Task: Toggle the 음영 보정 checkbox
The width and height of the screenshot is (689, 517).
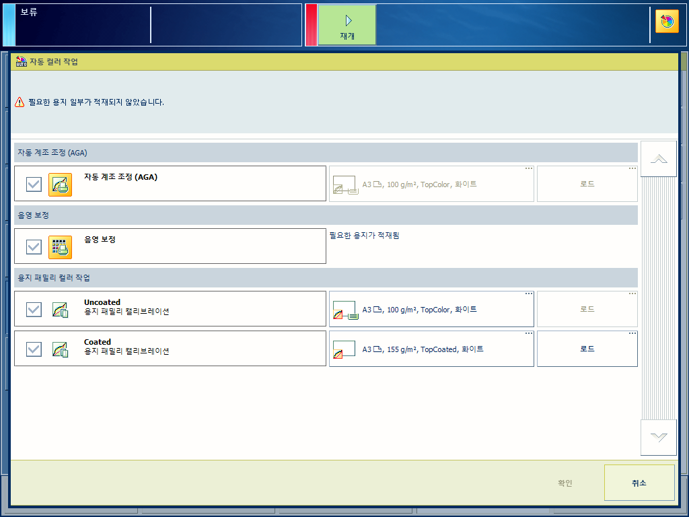Action: tap(34, 246)
